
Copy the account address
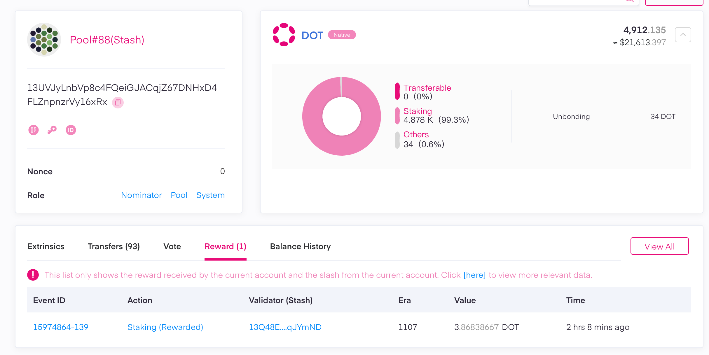[x=118, y=103]
